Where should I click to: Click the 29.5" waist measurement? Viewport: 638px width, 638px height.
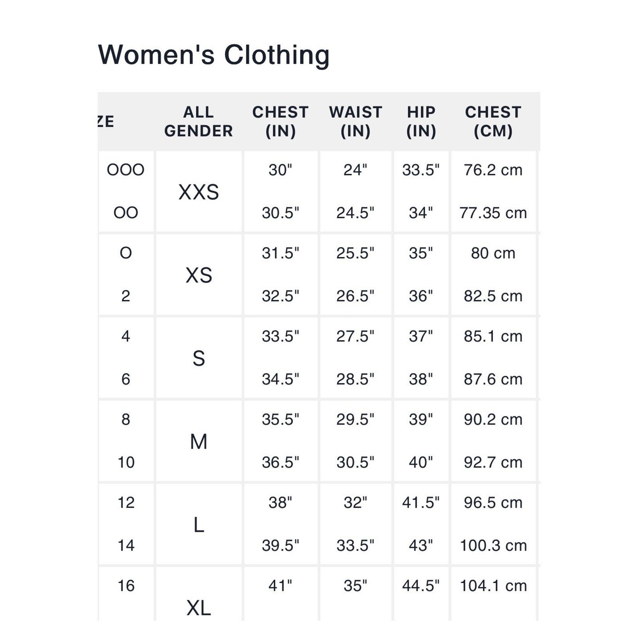(355, 419)
